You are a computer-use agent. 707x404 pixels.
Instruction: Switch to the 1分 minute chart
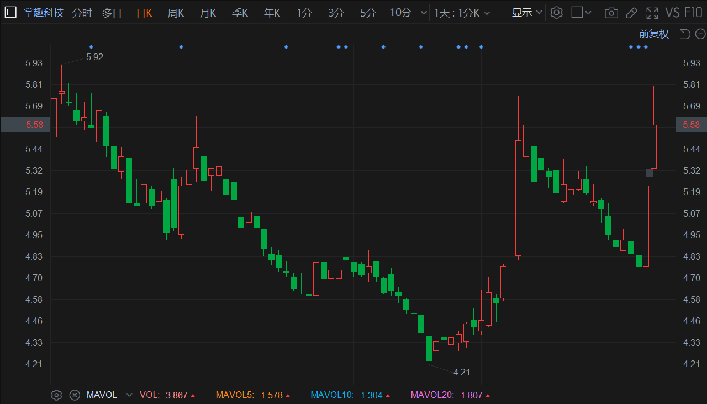(304, 13)
